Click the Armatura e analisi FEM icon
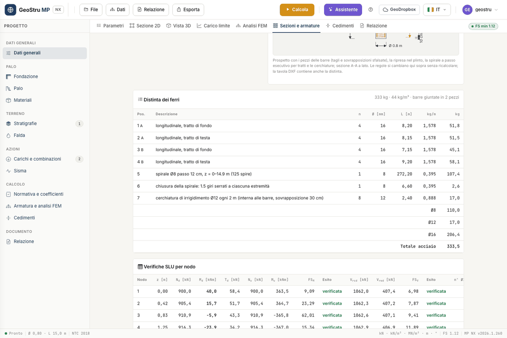Viewport: 507px width, 338px height. pyautogui.click(x=8, y=206)
